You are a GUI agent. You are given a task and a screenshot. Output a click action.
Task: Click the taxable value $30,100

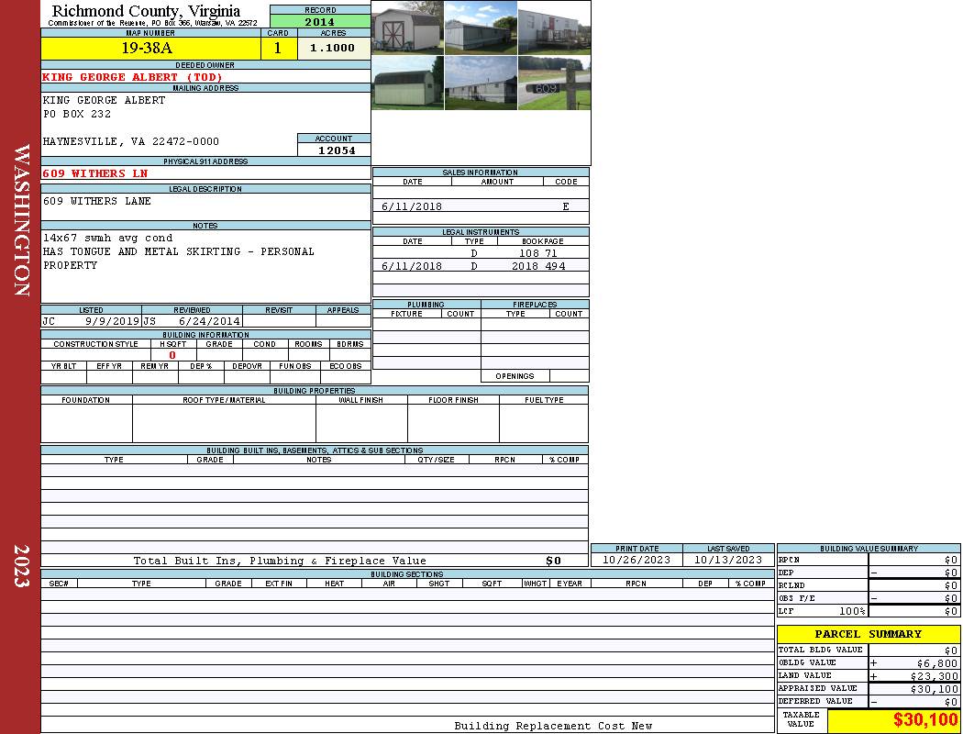925,720
